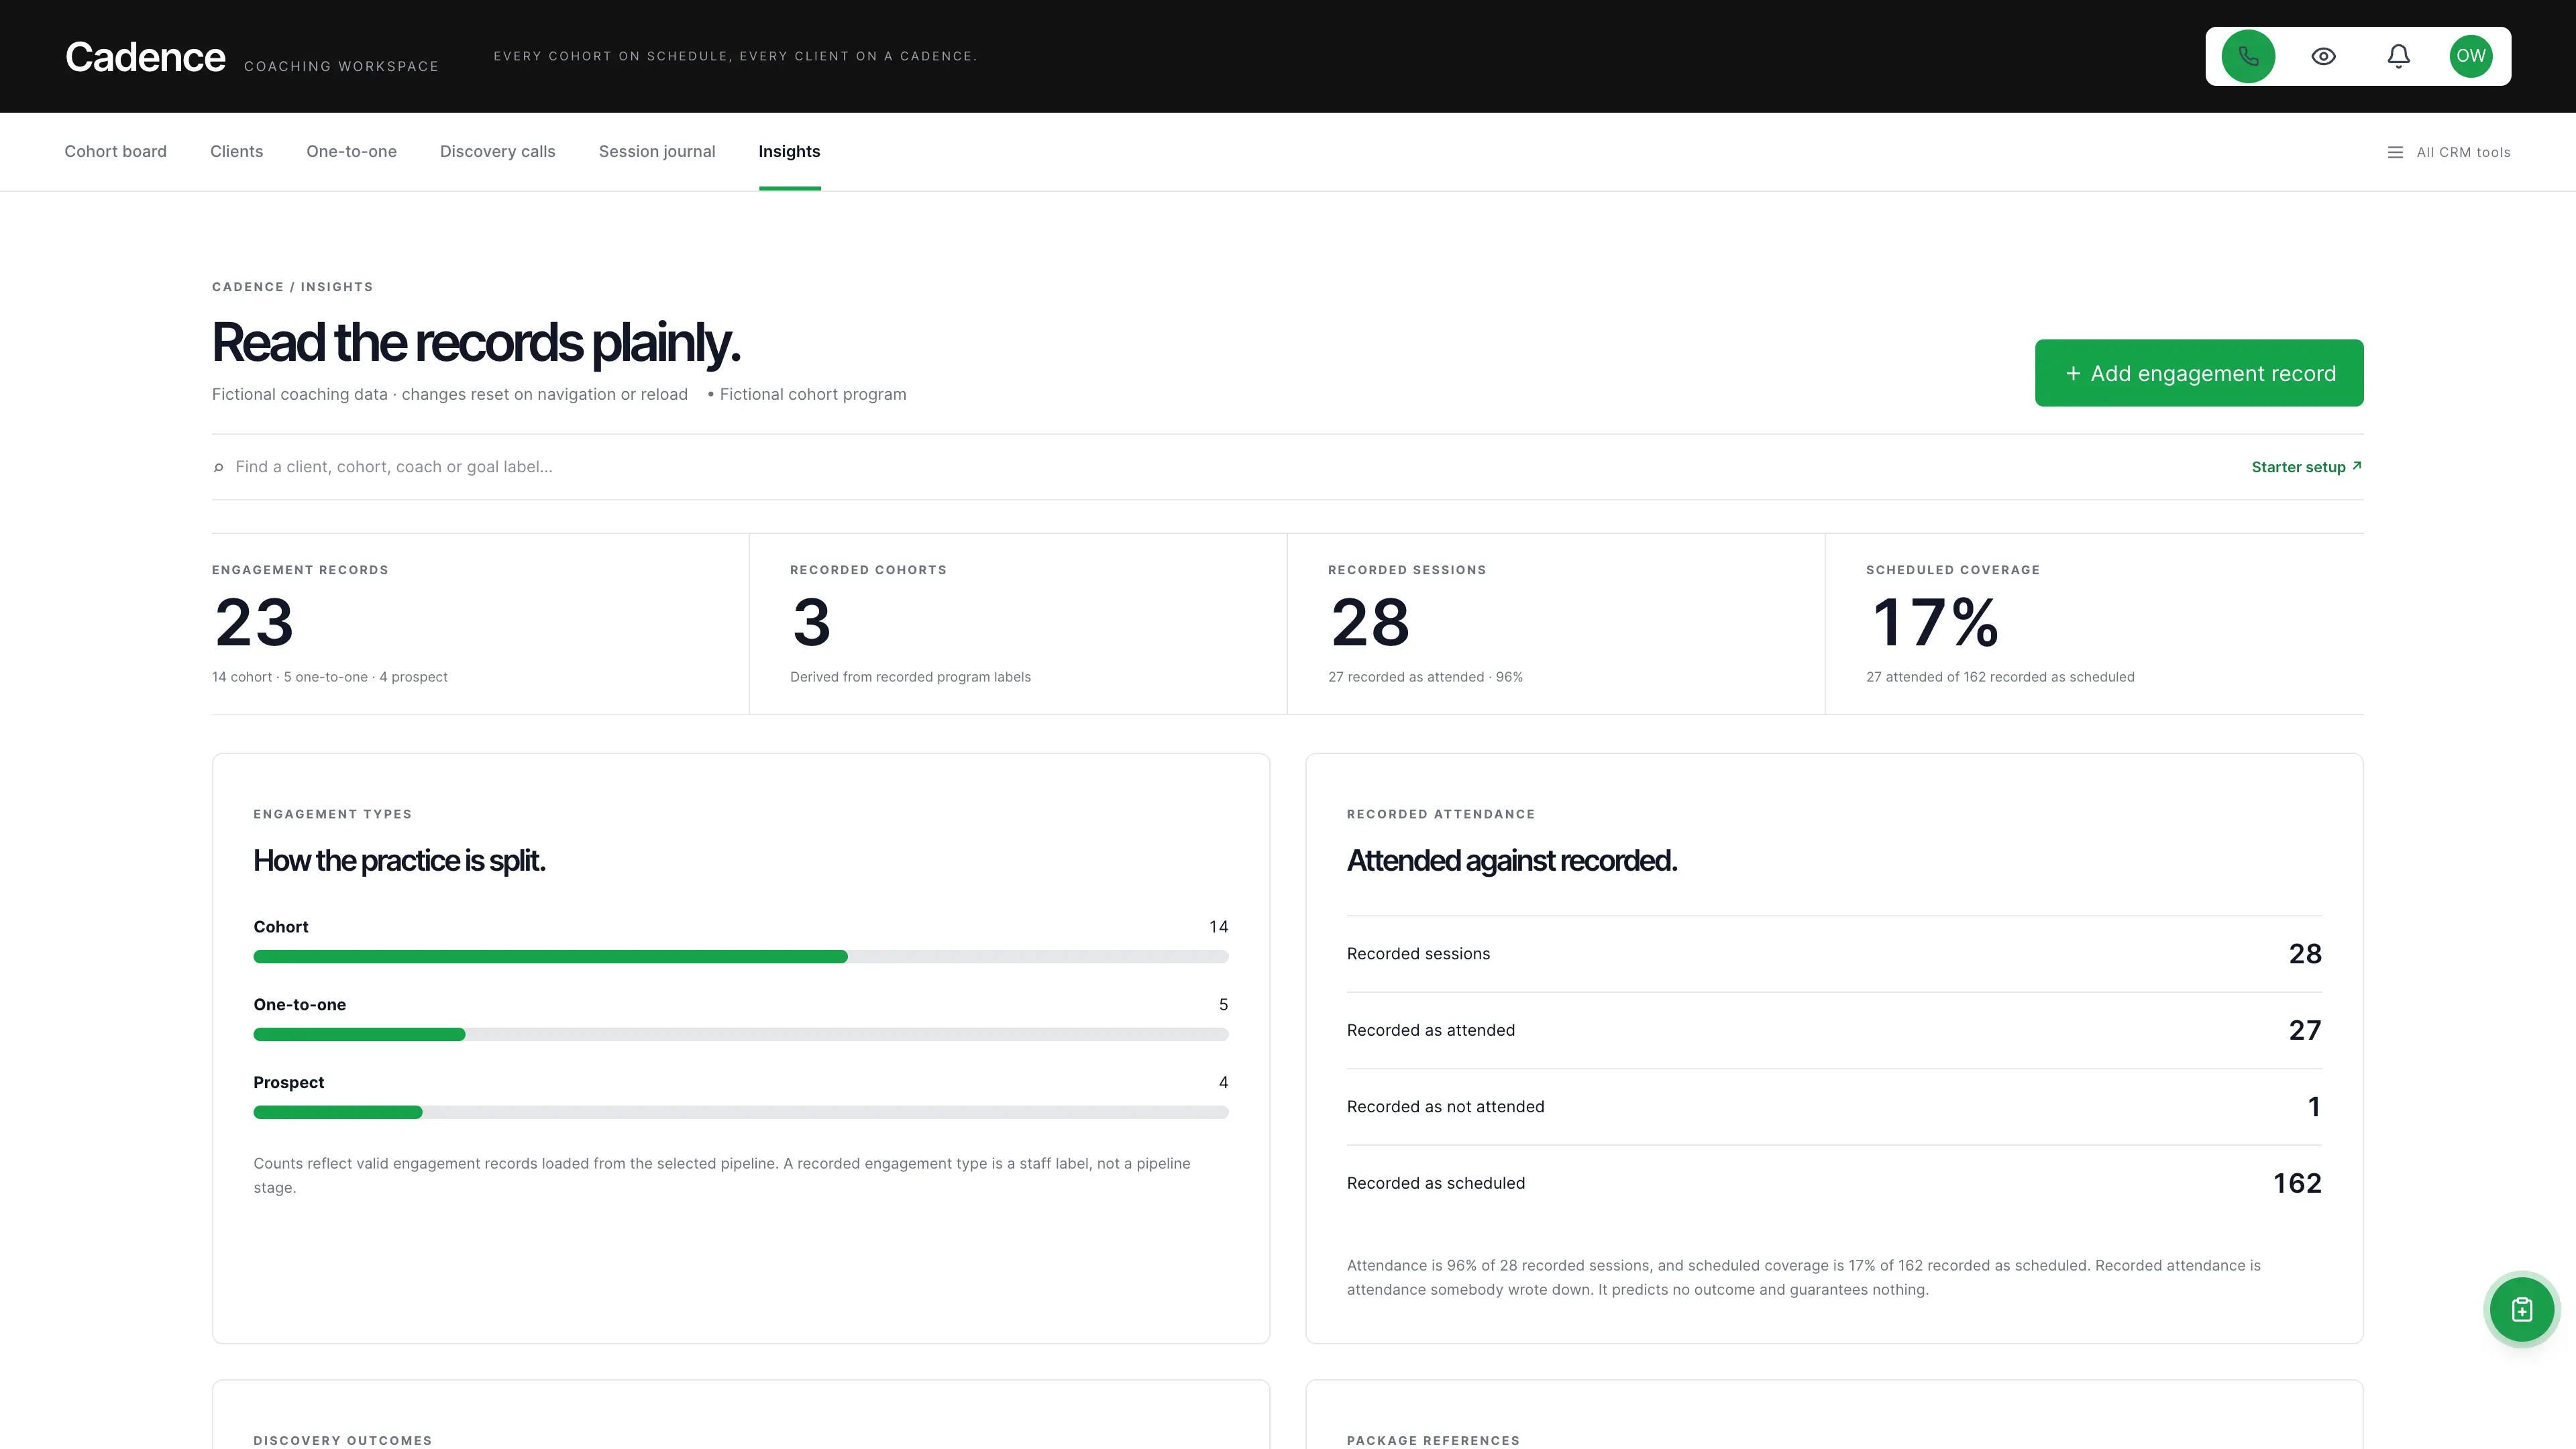Click the 'Recorded as not attended' row

tap(1834, 1107)
